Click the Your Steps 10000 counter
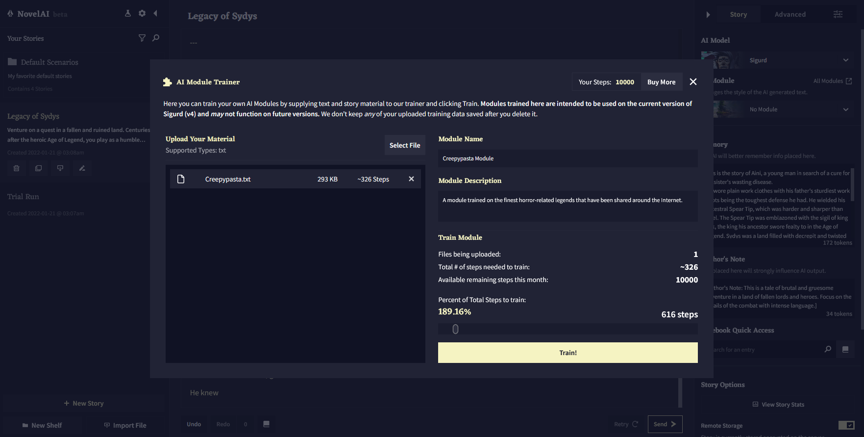This screenshot has width=864, height=437. [606, 82]
